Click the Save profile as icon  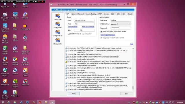pos(58,32)
